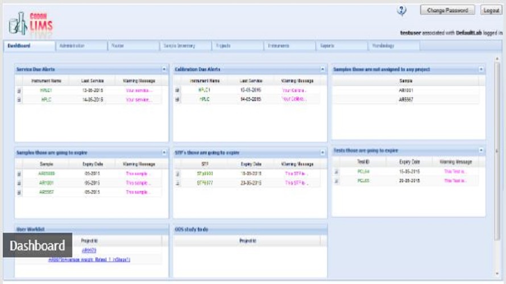The height and width of the screenshot is (284, 506).
Task: Expand the first row icon in Samples going to expire
Action: [19, 174]
